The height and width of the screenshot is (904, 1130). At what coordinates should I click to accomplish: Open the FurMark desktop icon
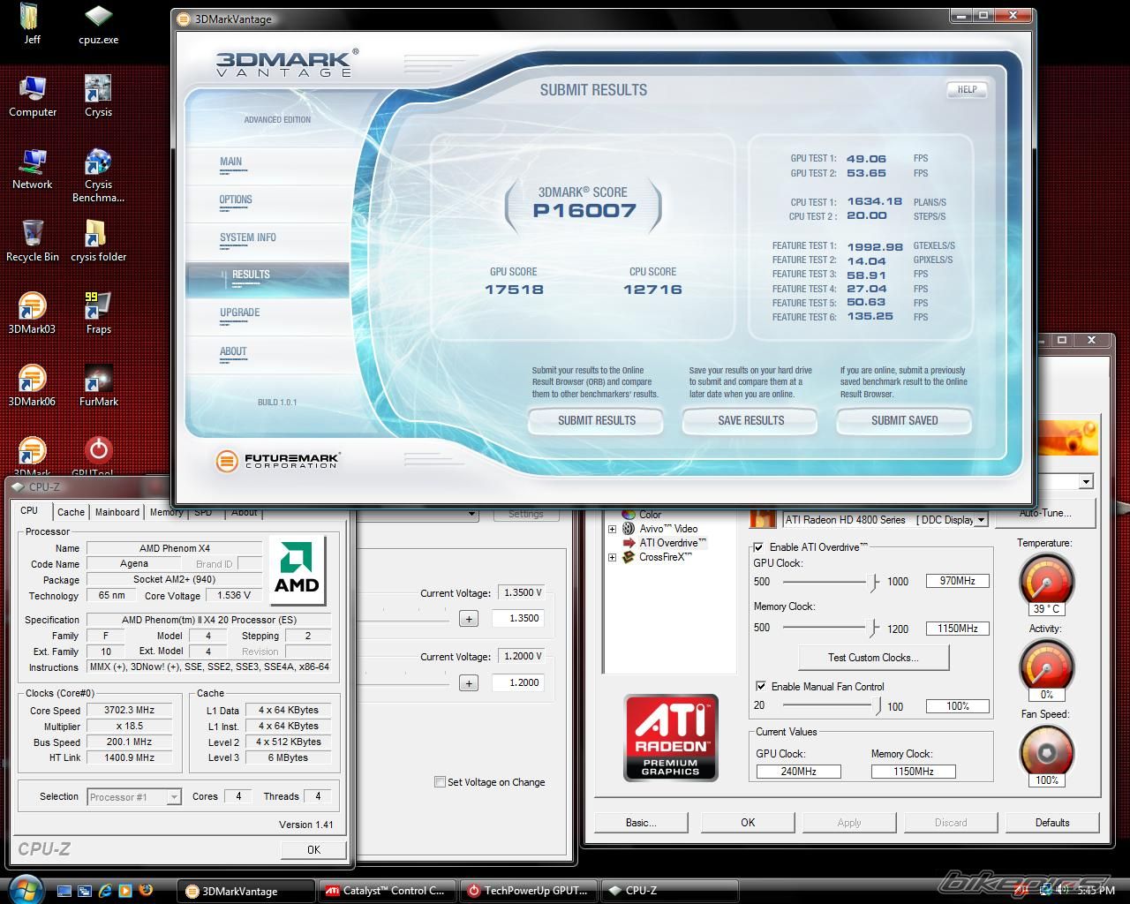pos(98,380)
